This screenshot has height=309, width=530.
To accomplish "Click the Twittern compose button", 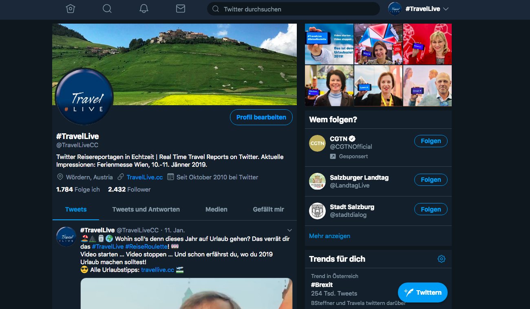I will tap(423, 292).
